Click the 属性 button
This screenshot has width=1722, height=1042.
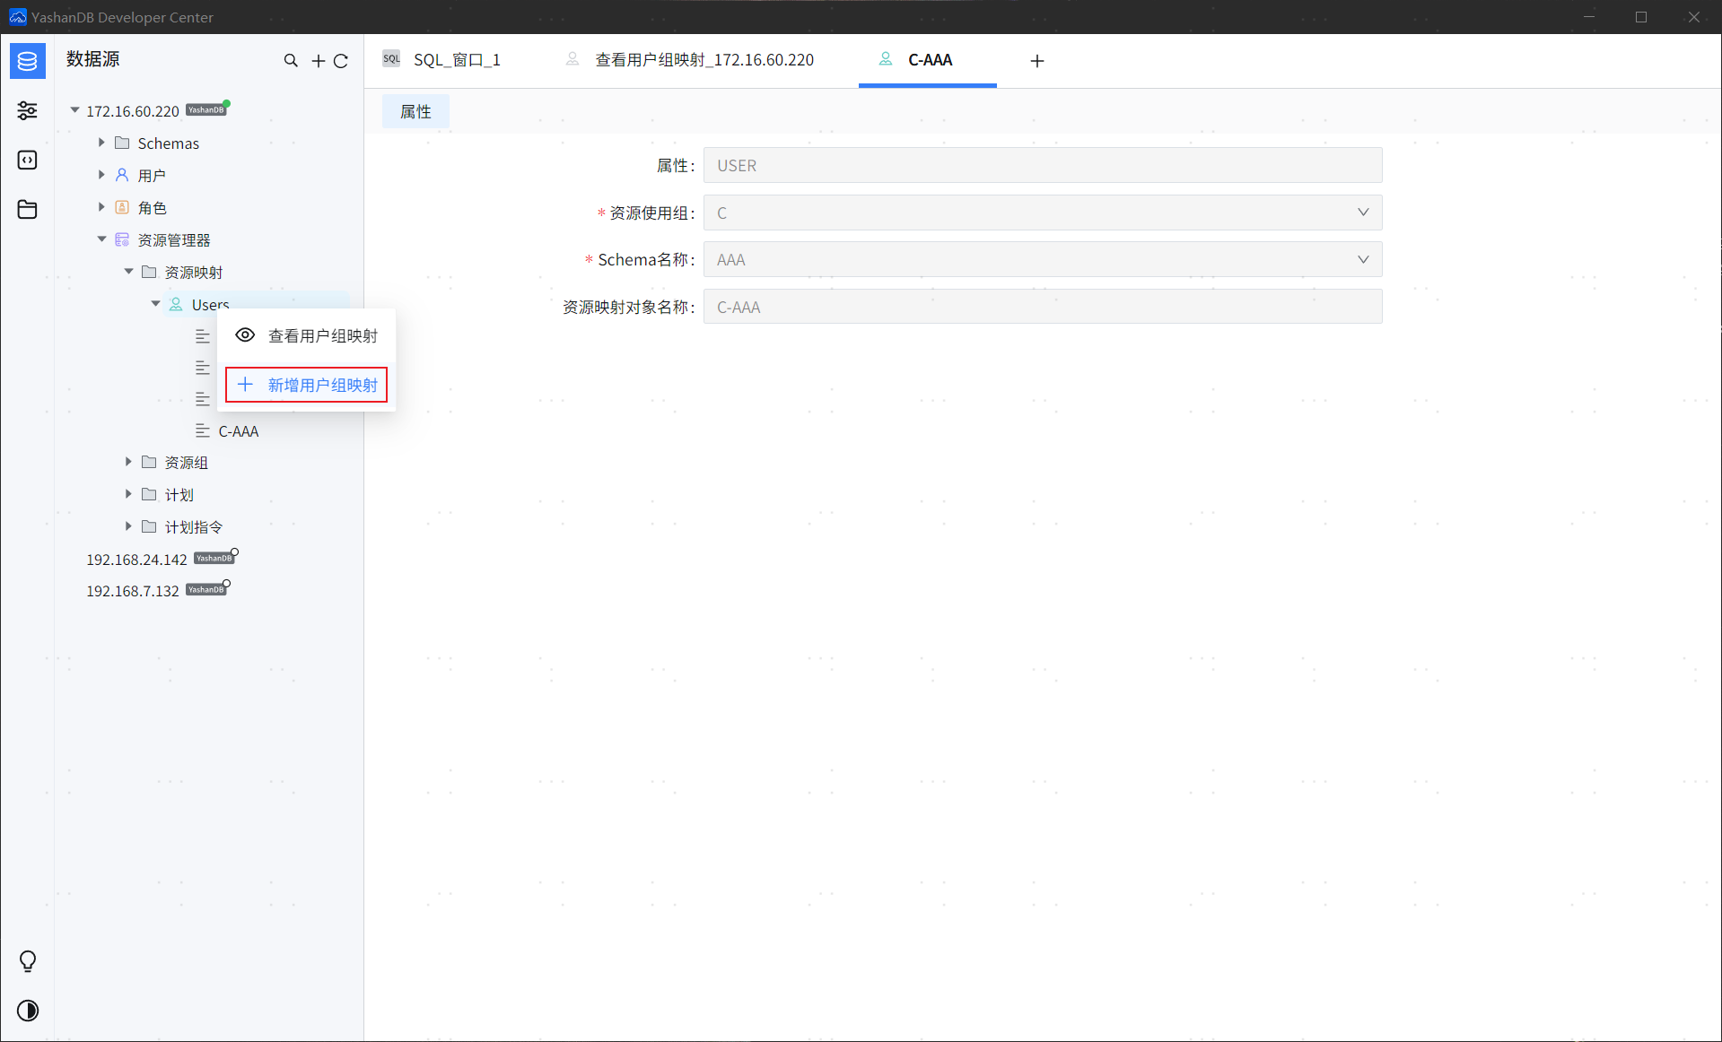[415, 111]
